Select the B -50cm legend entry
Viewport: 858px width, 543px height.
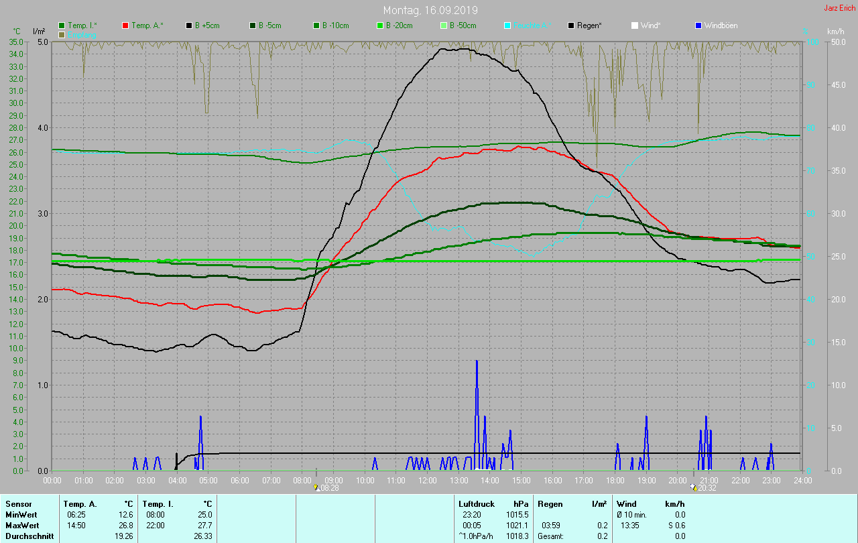[x=463, y=25]
